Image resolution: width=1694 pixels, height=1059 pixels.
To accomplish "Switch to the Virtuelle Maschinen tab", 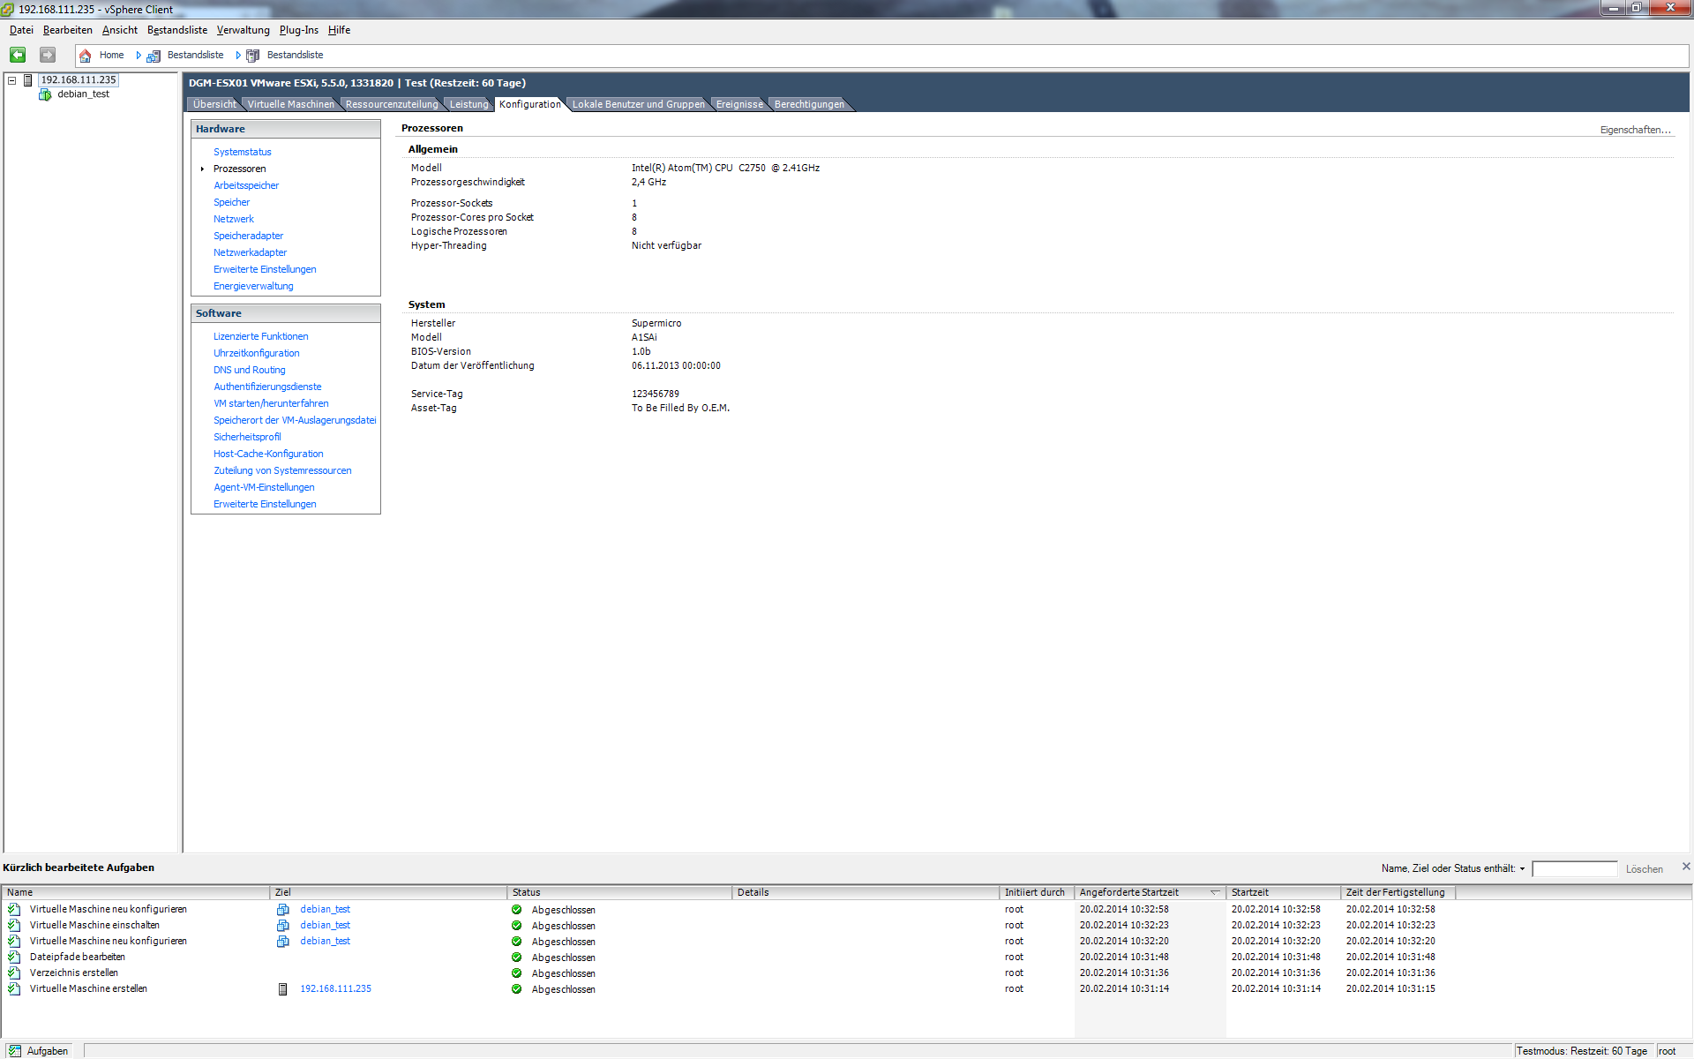I will coord(290,104).
